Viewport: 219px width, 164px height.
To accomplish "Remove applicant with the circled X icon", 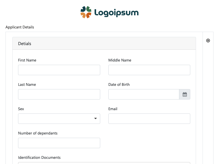I will pos(208,40).
